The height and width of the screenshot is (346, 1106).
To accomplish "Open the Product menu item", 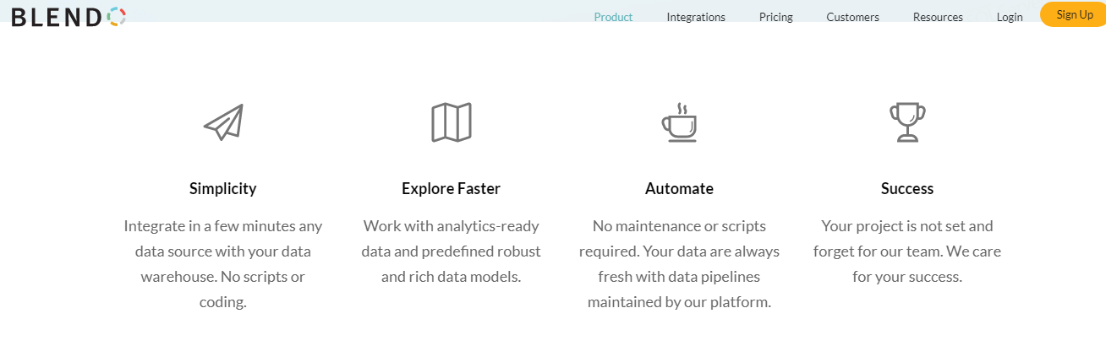I will click(x=613, y=17).
